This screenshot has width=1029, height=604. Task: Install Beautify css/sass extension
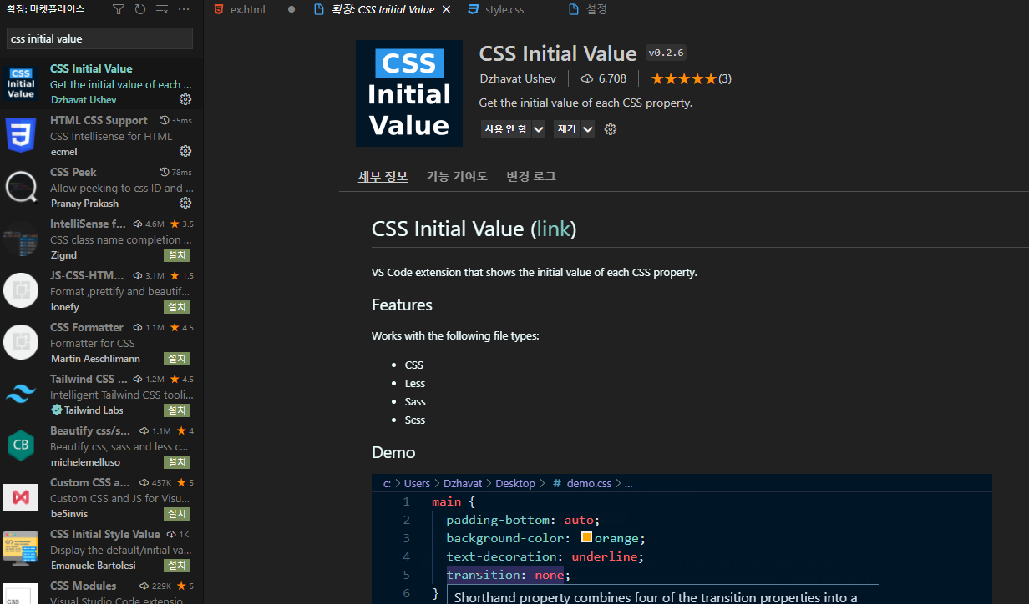pyautogui.click(x=177, y=462)
